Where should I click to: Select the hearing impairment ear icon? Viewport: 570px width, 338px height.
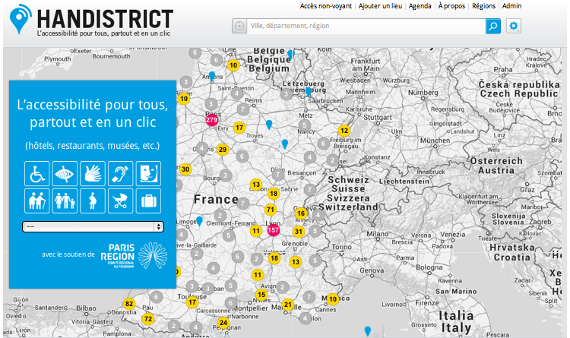click(120, 174)
